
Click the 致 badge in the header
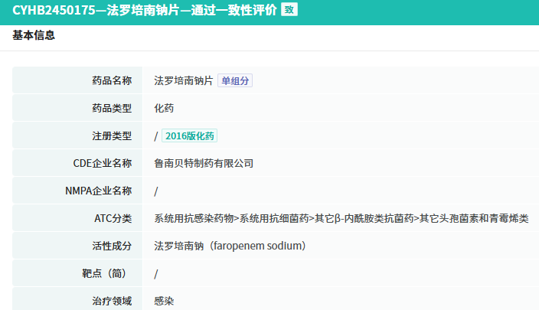289,10
